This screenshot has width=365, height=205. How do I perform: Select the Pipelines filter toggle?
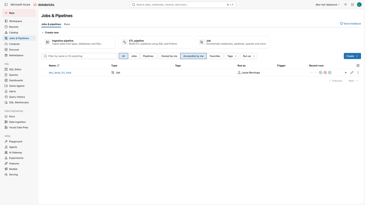coord(148,56)
